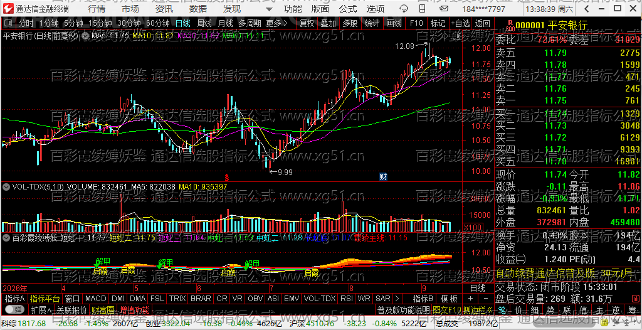Click the 多股 toolbar button
642x330 pixels.
(350, 23)
